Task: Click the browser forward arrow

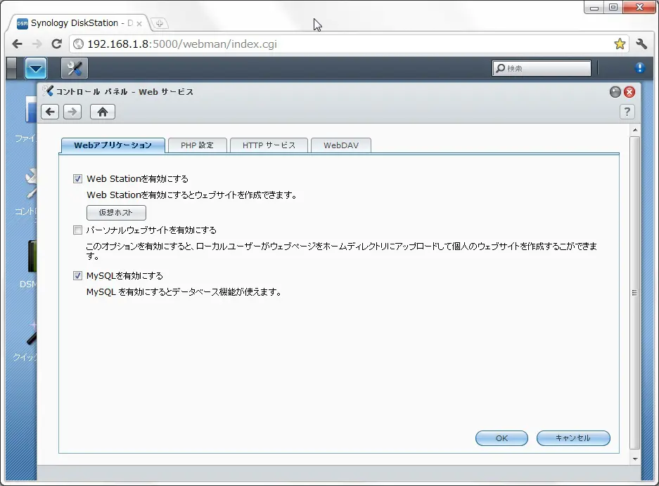Action: 37,44
